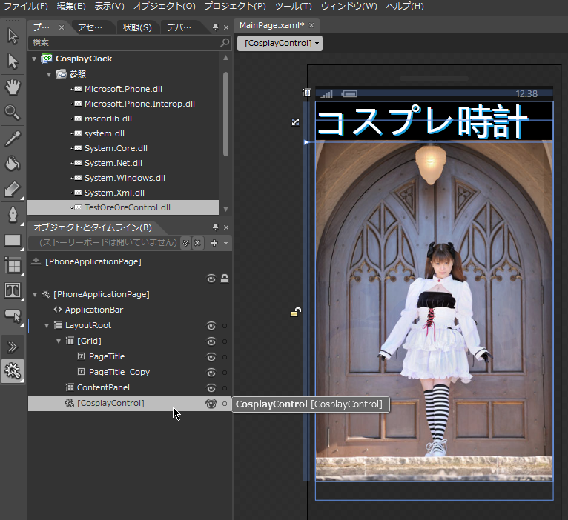Select the Gradient/Brush Transform tool
The height and width of the screenshot is (520, 568).
(x=13, y=189)
